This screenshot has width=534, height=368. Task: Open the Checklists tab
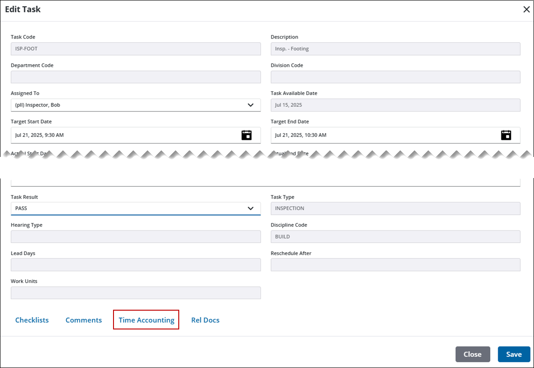32,320
